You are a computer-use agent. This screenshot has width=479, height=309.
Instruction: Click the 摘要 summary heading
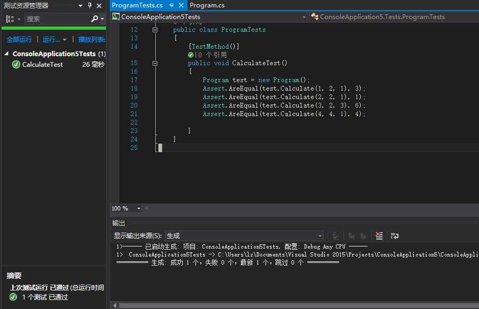click(x=14, y=276)
